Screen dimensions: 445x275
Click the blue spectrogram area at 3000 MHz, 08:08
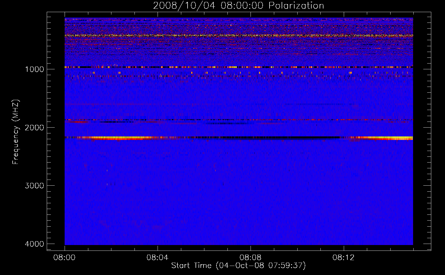click(250, 186)
